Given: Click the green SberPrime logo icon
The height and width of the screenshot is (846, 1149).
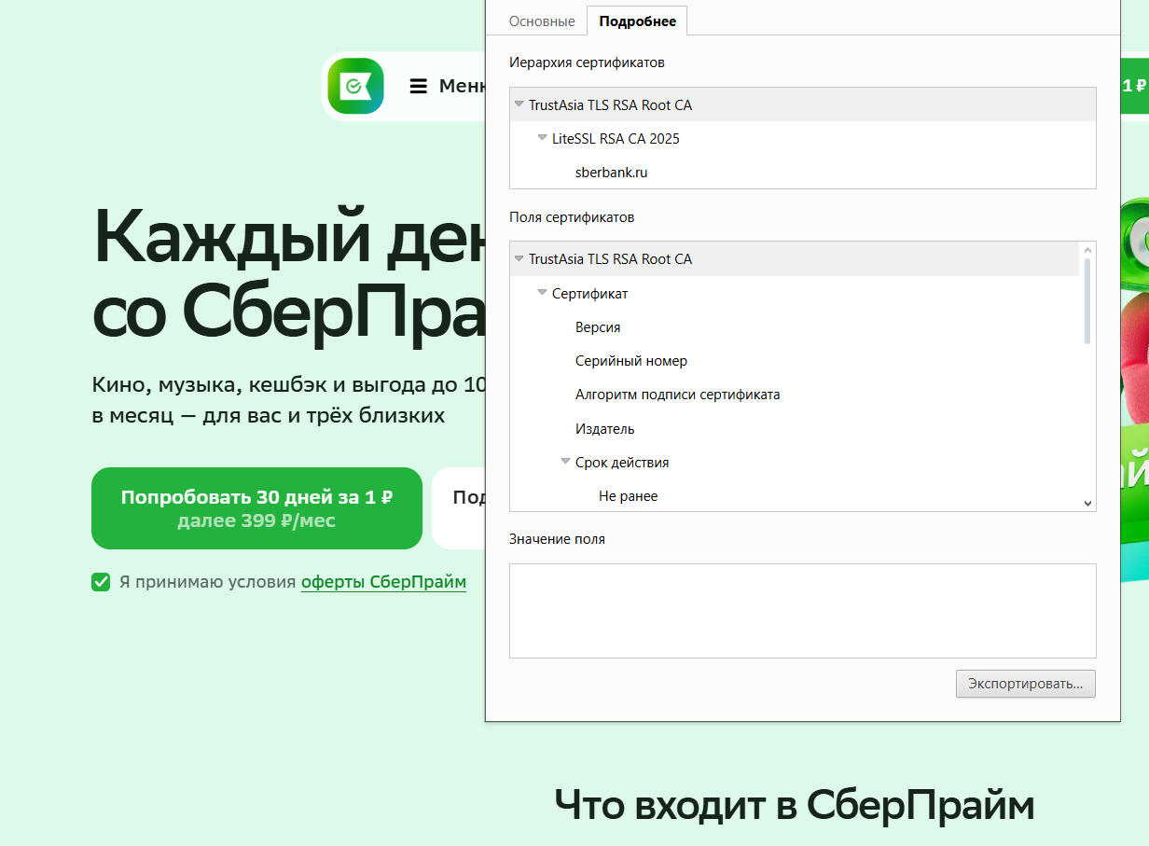Looking at the screenshot, I should pyautogui.click(x=355, y=87).
